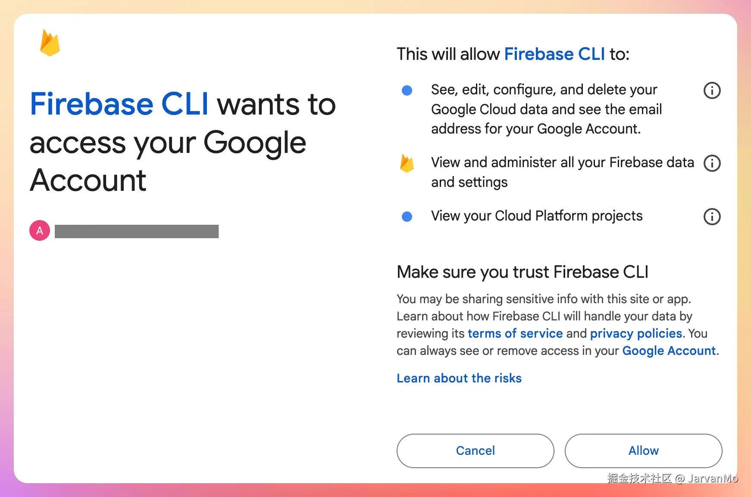This screenshot has width=751, height=497.
Task: Open Learn about the risks
Action: 459,378
